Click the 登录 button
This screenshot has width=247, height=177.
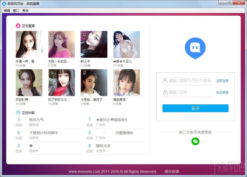[195, 108]
